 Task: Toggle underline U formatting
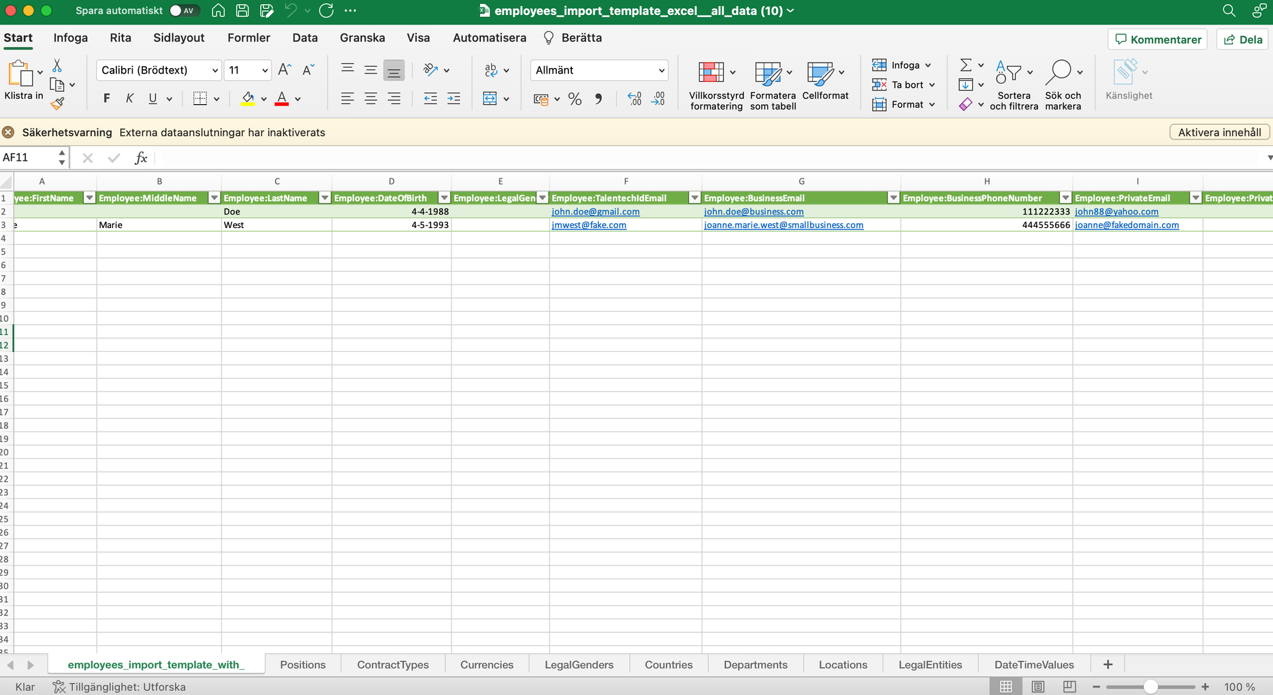(x=152, y=99)
